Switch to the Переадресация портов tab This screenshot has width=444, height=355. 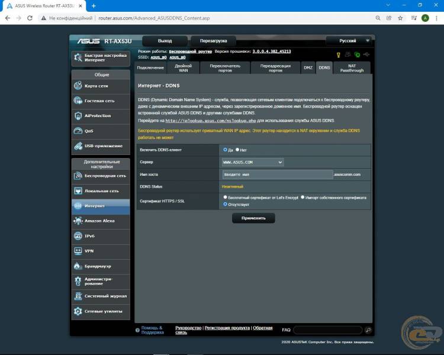pyautogui.click(x=275, y=67)
